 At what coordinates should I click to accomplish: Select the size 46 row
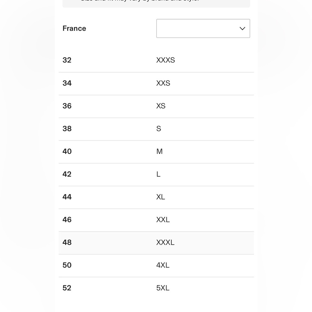67,220
